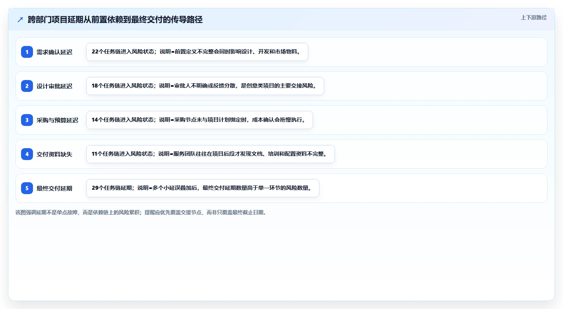This screenshot has width=563, height=309.
Task: Click the 上下游路径 tag in header
Action: 534,17
